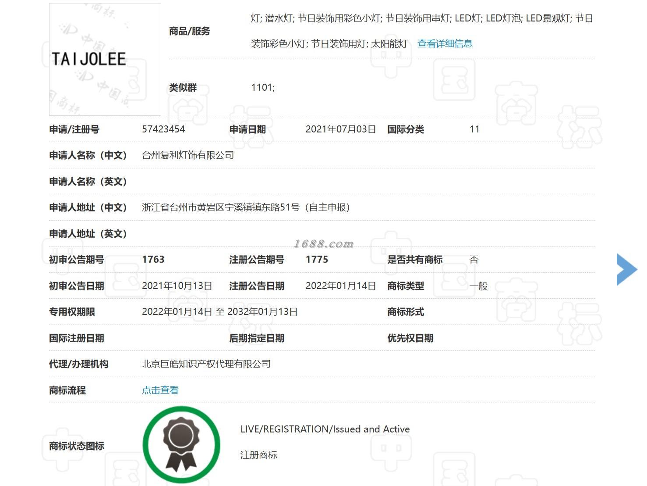Screen dimensions: 647x486
Task: Click the 申请/注册号 label
Action: pyautogui.click(x=74, y=129)
